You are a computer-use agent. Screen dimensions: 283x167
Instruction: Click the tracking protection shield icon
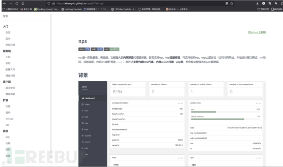click(x=49, y=3)
